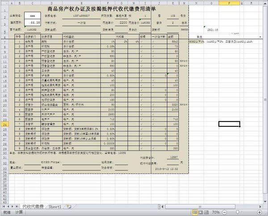
Task: Zoom out with the minus button
Action: coord(225,212)
